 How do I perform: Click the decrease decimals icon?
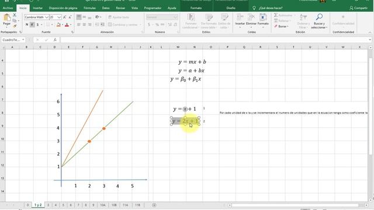(x=175, y=24)
